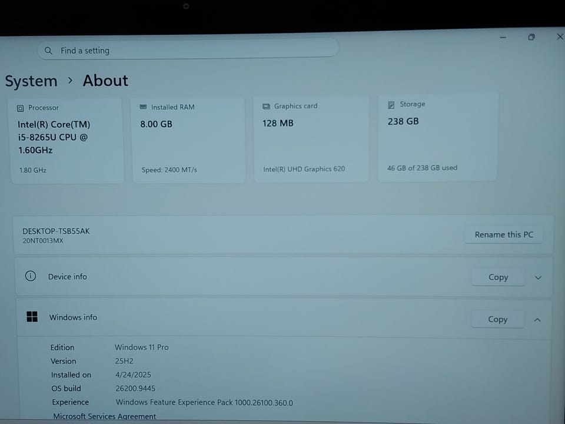
Task: Go back to System in breadcrumb
Action: pyautogui.click(x=31, y=81)
